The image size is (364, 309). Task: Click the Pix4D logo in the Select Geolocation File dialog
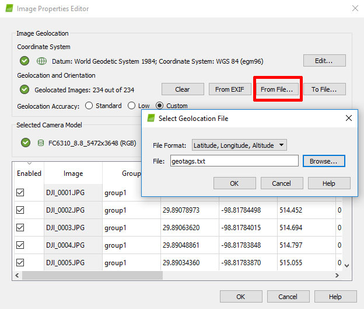150,119
